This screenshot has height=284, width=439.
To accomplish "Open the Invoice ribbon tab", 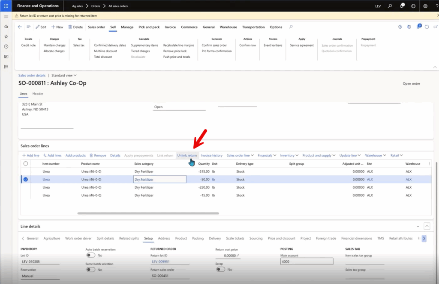I will click(170, 27).
